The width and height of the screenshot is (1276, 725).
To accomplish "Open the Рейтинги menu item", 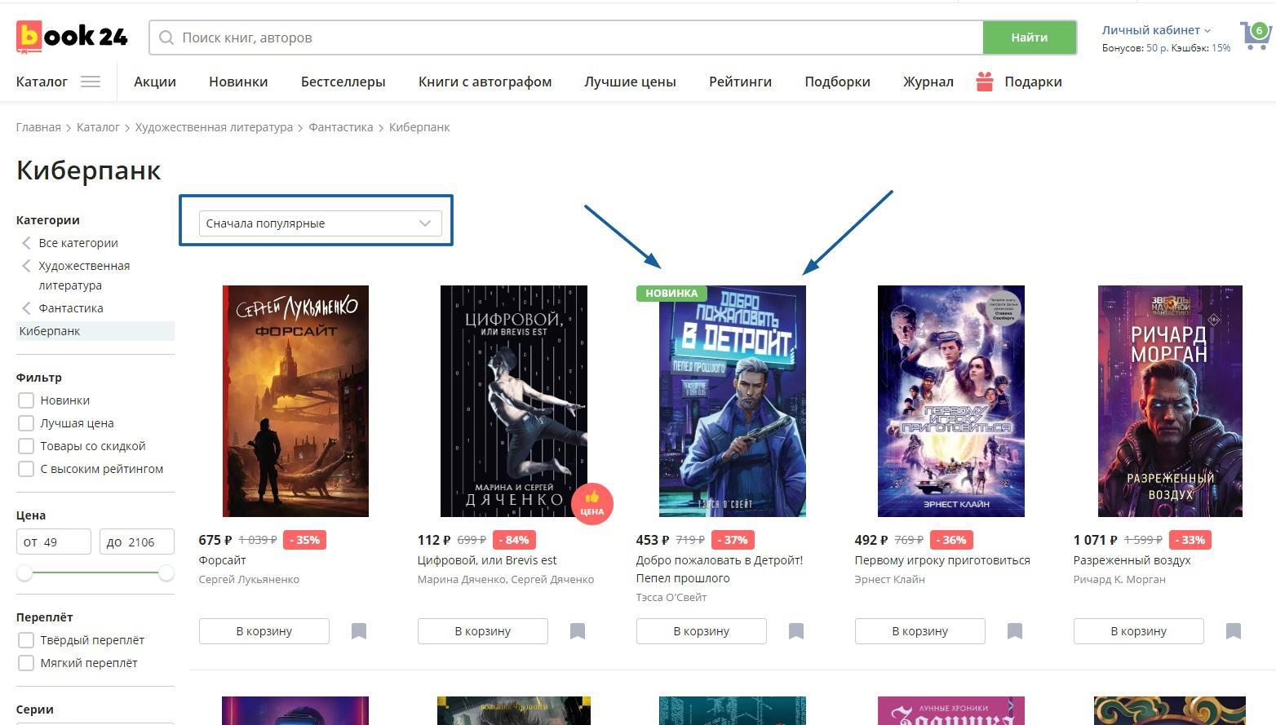I will coord(740,82).
